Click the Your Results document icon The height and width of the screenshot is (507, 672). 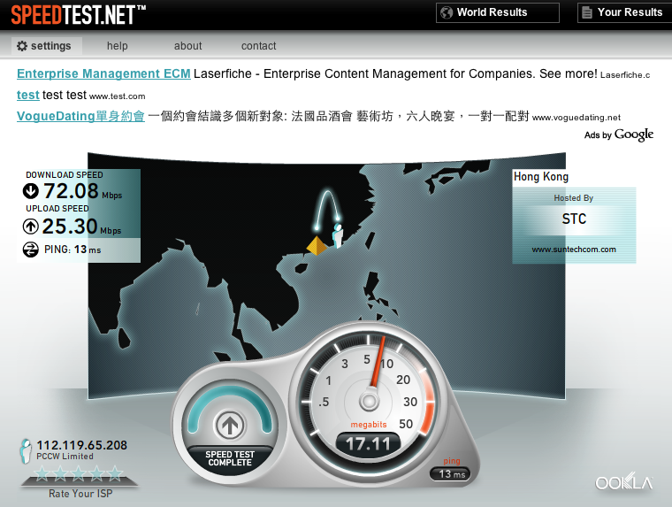[x=587, y=12]
